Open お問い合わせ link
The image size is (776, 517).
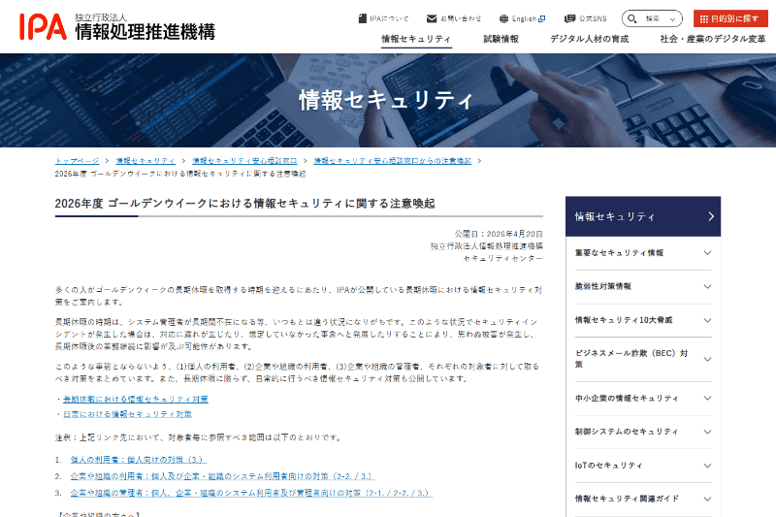click(454, 18)
